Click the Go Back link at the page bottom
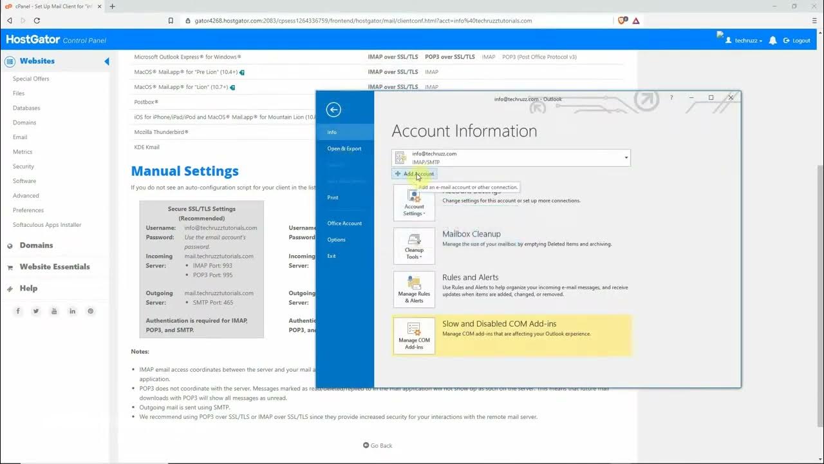 click(x=377, y=445)
